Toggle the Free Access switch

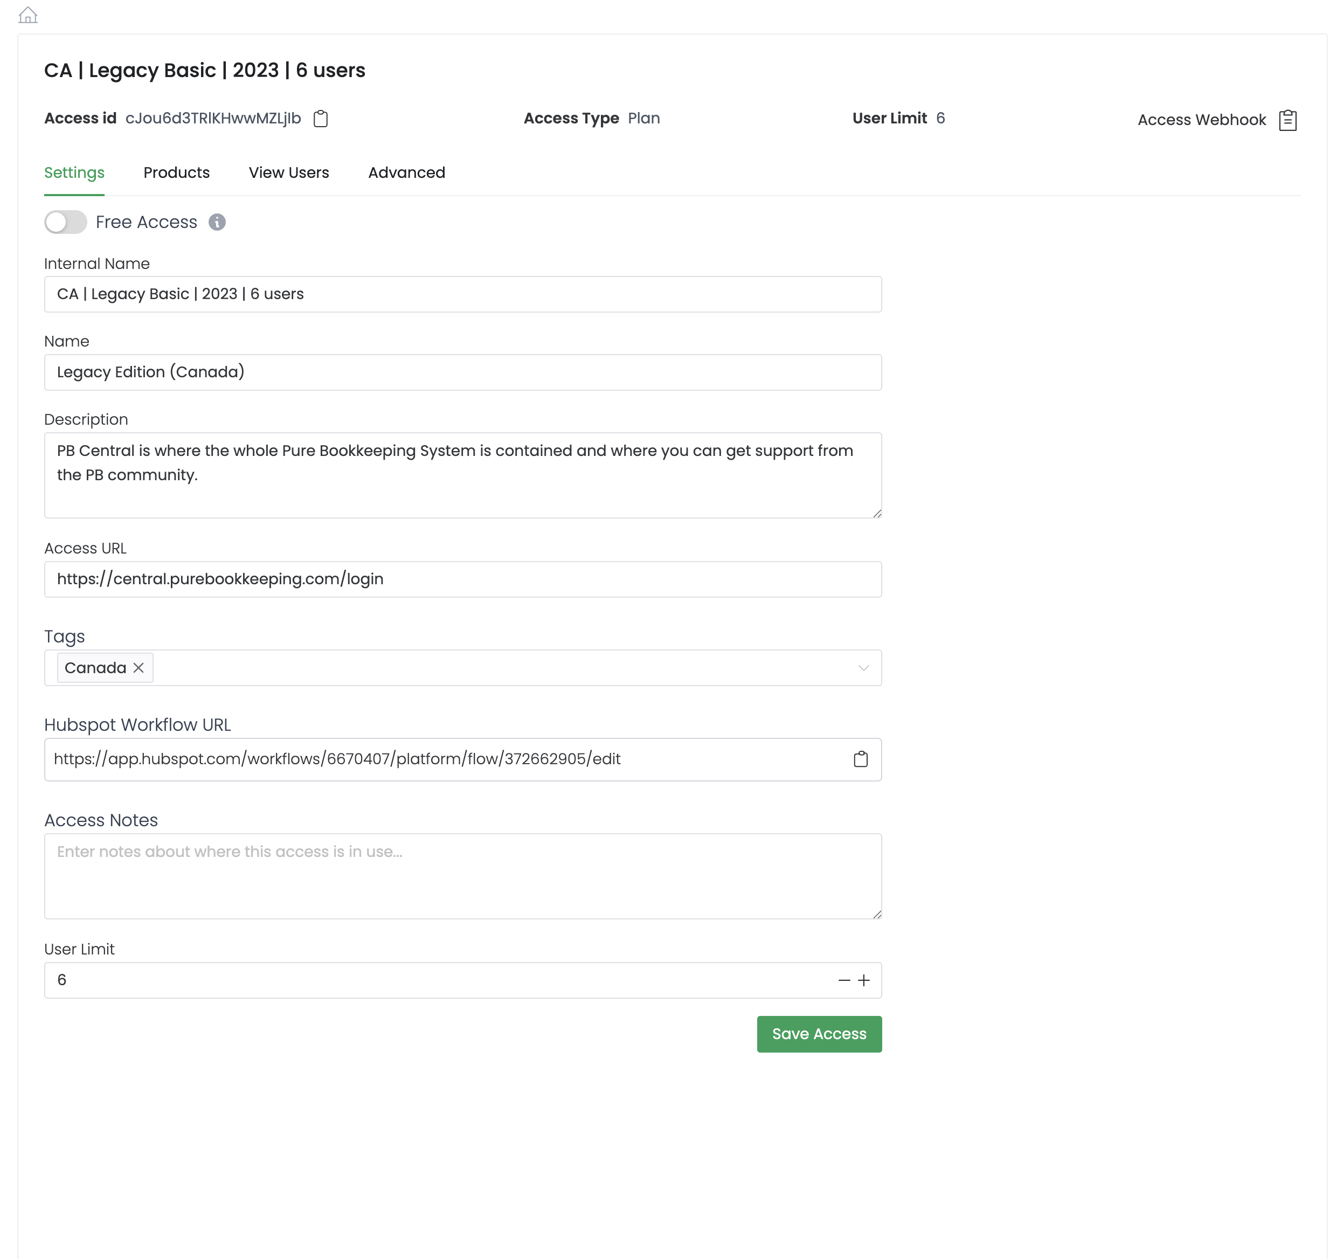coord(66,222)
